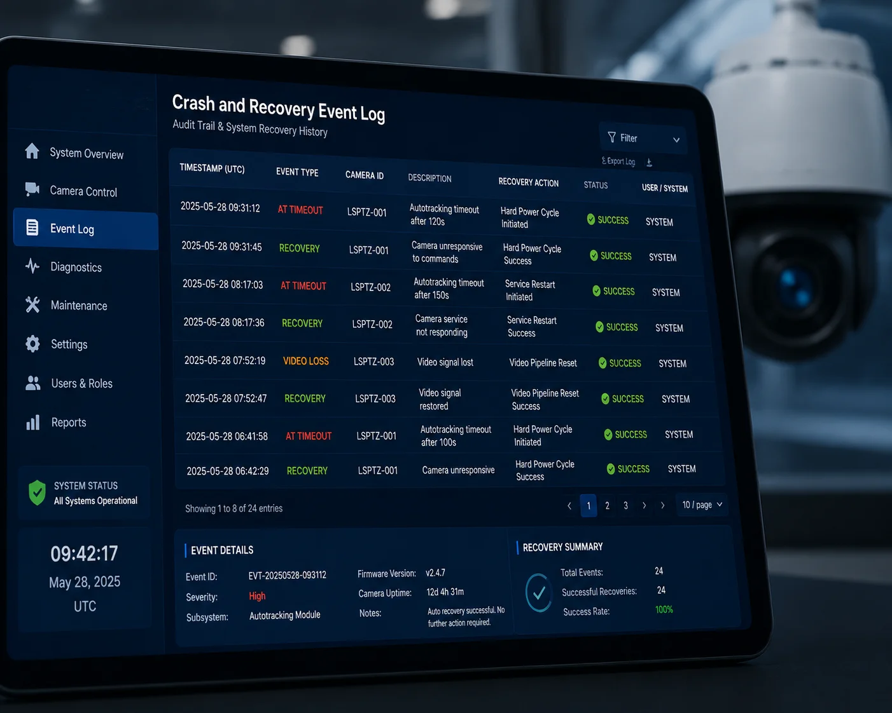Image resolution: width=892 pixels, height=713 pixels.
Task: Click the green System Status shield icon
Action: coord(38,492)
